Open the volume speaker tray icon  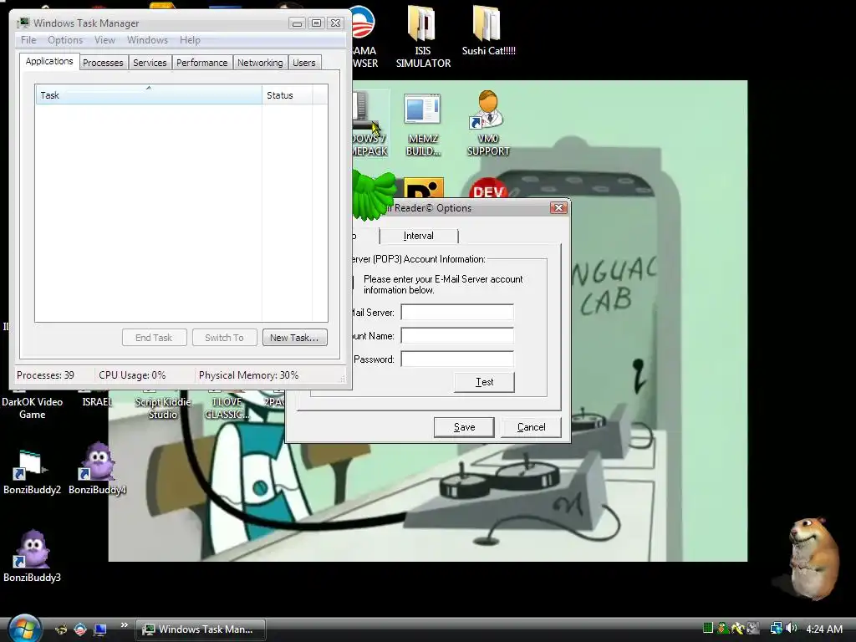pyautogui.click(x=791, y=629)
